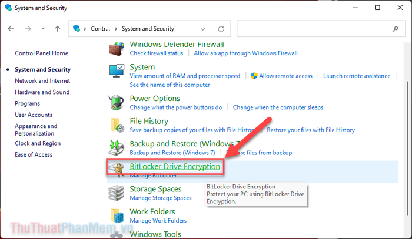Open the Programs category
Viewport: 412px width, 239px height.
(x=27, y=103)
